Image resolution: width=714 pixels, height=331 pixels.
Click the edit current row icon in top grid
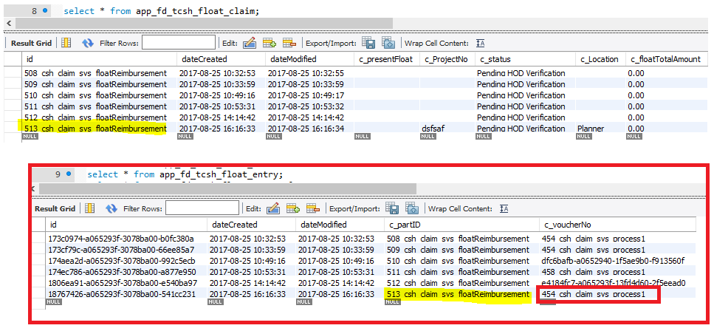point(249,43)
